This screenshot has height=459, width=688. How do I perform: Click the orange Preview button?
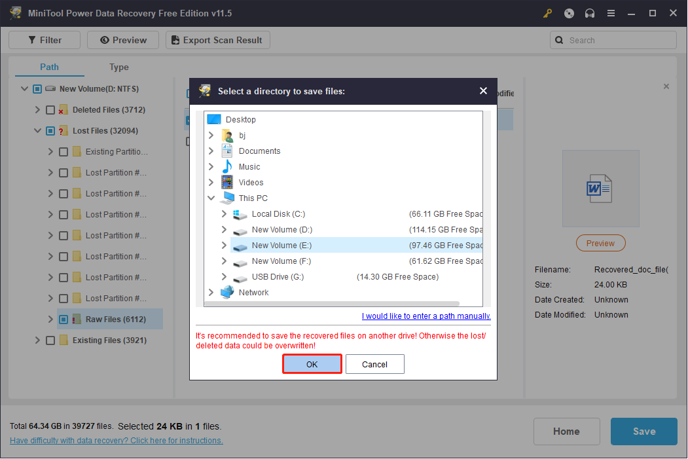(x=600, y=243)
